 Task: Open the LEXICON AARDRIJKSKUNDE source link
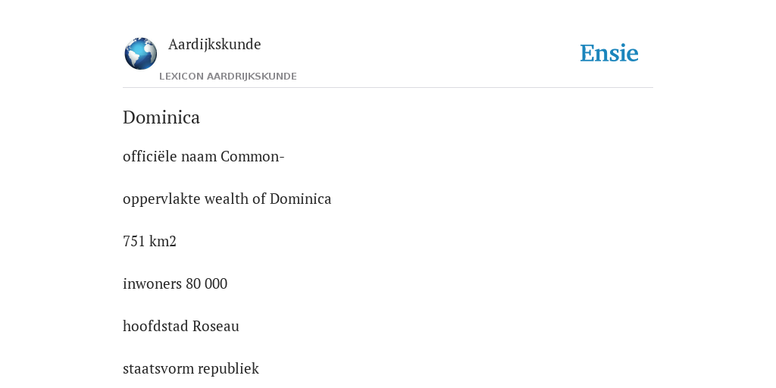point(227,77)
